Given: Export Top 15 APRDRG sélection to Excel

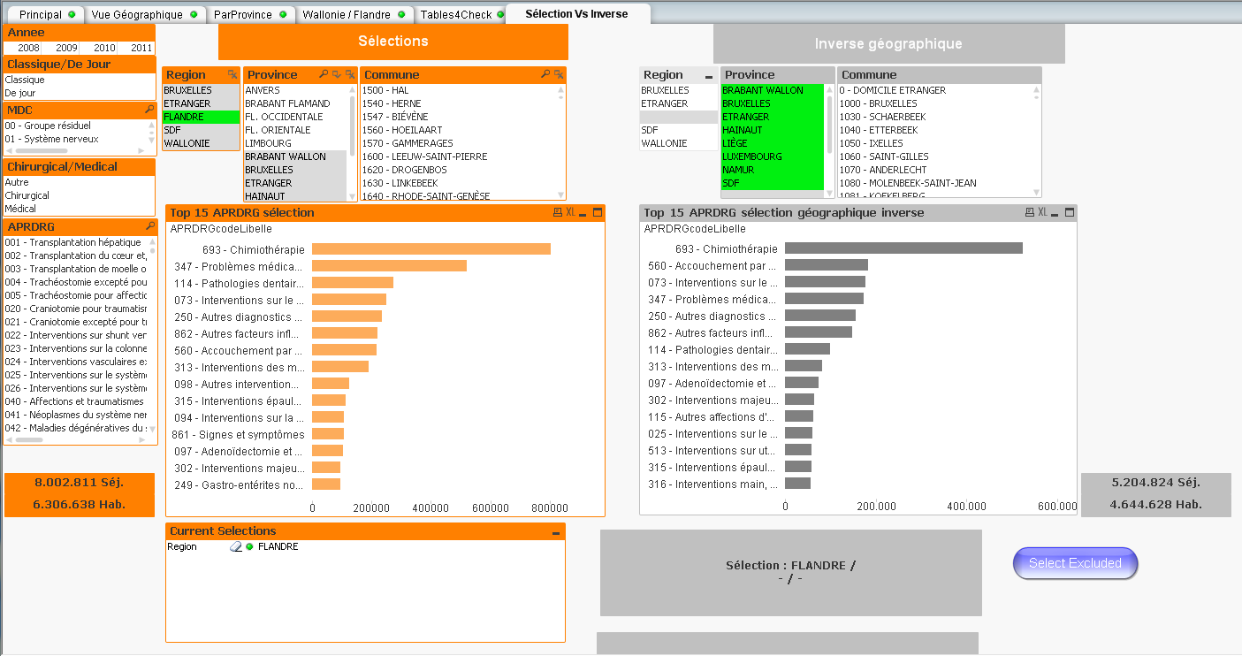Looking at the screenshot, I should point(570,212).
